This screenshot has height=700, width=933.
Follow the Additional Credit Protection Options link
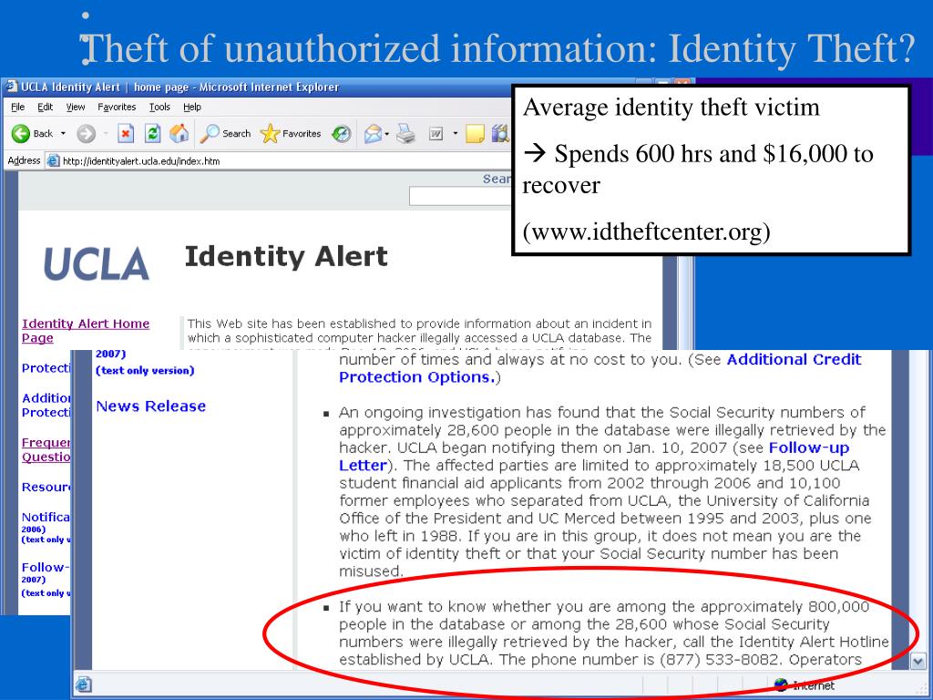pyautogui.click(x=600, y=368)
